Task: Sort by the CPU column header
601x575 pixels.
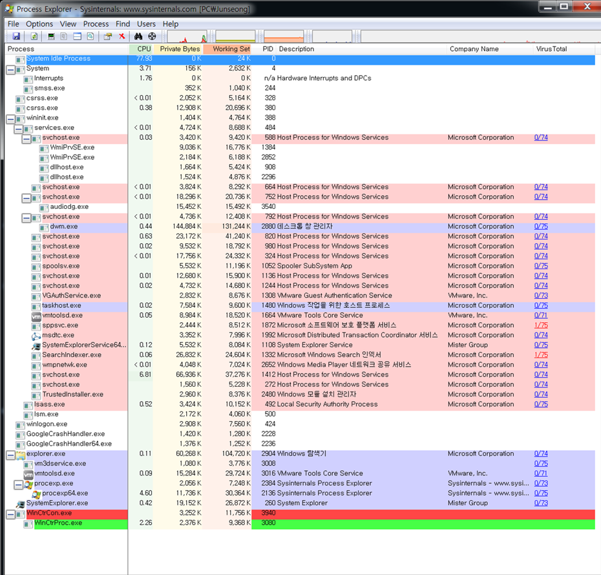Action: pyautogui.click(x=141, y=49)
